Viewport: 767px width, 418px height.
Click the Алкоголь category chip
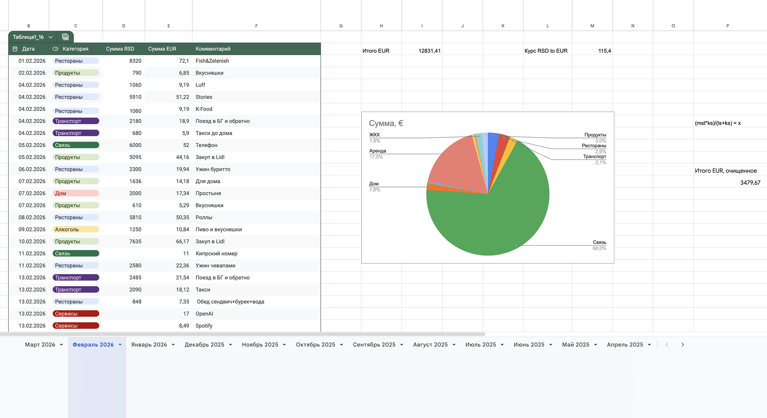76,229
